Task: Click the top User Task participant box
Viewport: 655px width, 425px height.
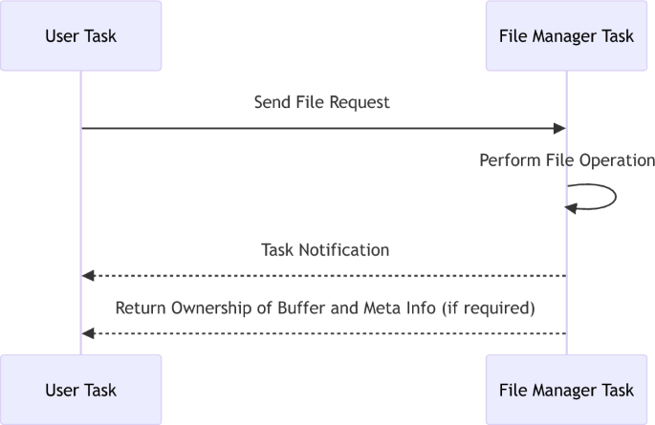Action: tap(80, 36)
